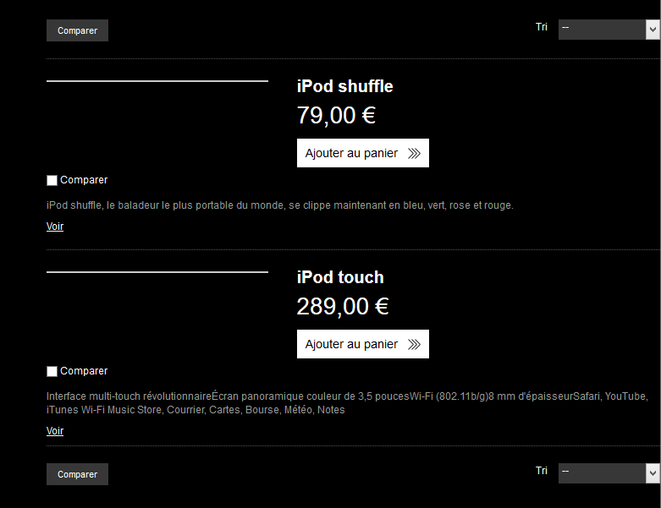The width and height of the screenshot is (661, 508).
Task: Open the iPod shuffle product title
Action: [x=344, y=86]
